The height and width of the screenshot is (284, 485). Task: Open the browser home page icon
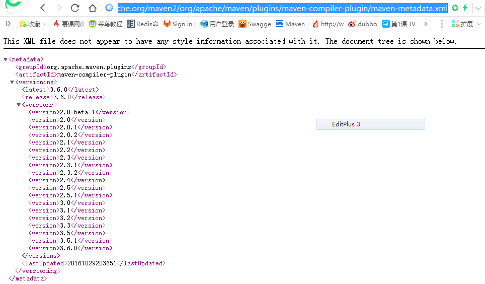[x=92, y=8]
